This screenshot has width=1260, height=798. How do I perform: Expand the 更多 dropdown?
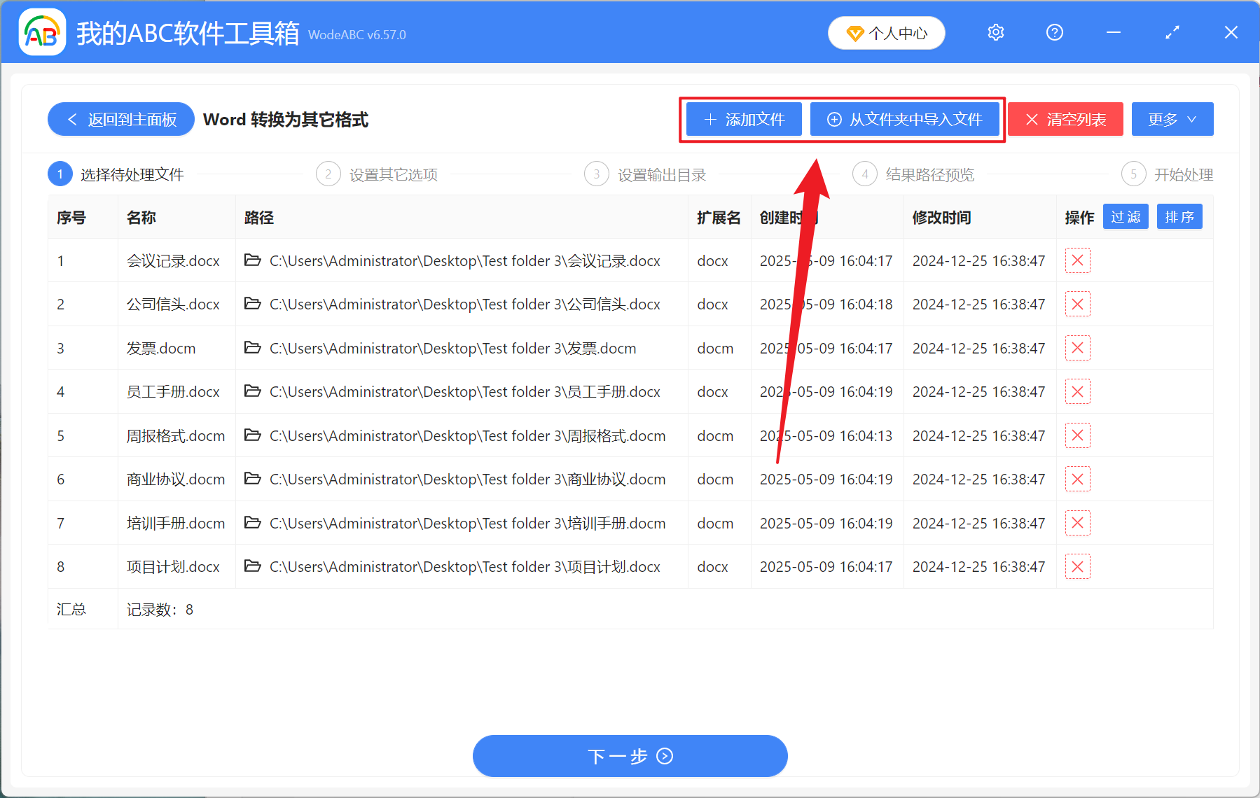[1172, 119]
